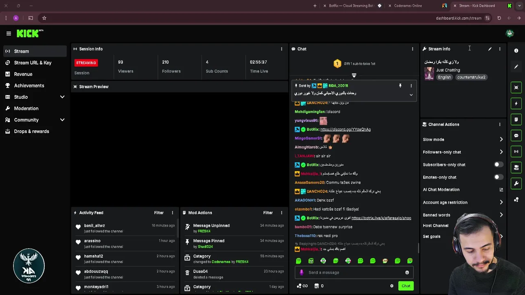This screenshot has height=295, width=525.
Task: Open Slow mode settings arrow
Action: 501,140
